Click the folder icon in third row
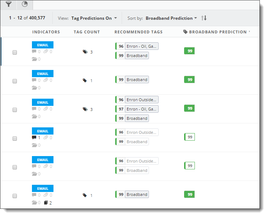The width and height of the screenshot is (267, 216). tap(34, 117)
